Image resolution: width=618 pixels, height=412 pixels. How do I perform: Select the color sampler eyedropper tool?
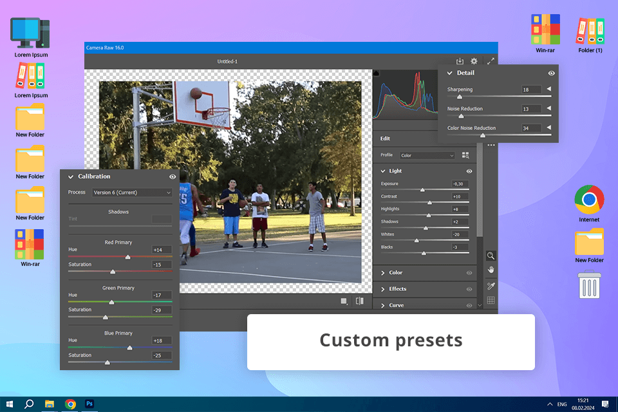[x=491, y=285]
